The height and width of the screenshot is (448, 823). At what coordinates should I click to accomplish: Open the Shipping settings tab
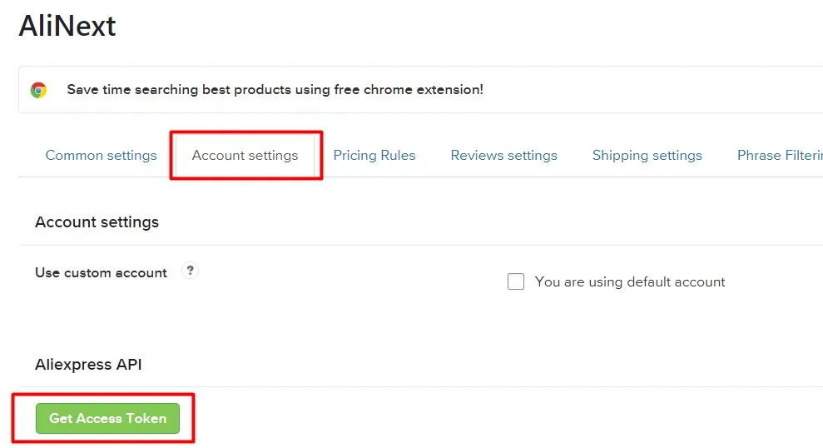click(x=647, y=156)
